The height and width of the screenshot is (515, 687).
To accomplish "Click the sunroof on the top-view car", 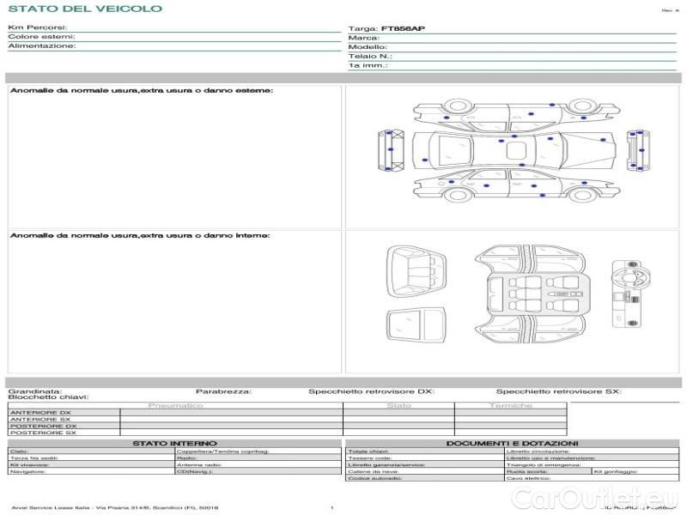I will [517, 151].
